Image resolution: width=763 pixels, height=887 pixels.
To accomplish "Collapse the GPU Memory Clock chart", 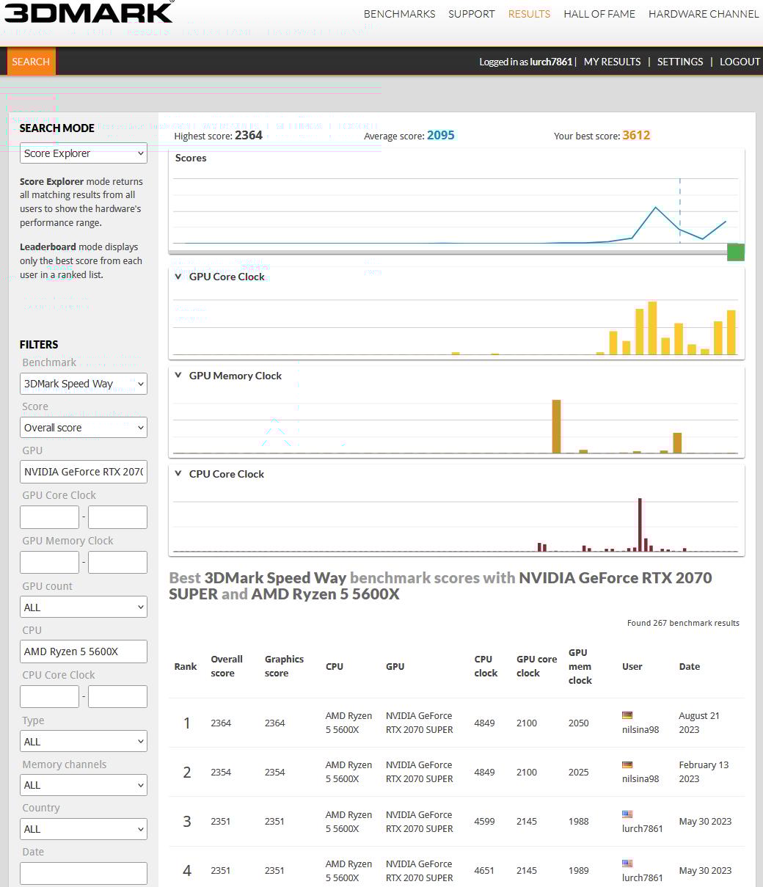I will 178,376.
